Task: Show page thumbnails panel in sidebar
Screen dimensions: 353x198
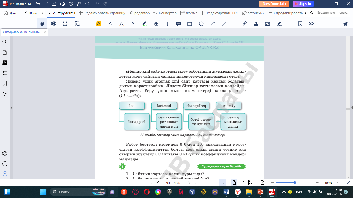Action: (5, 52)
